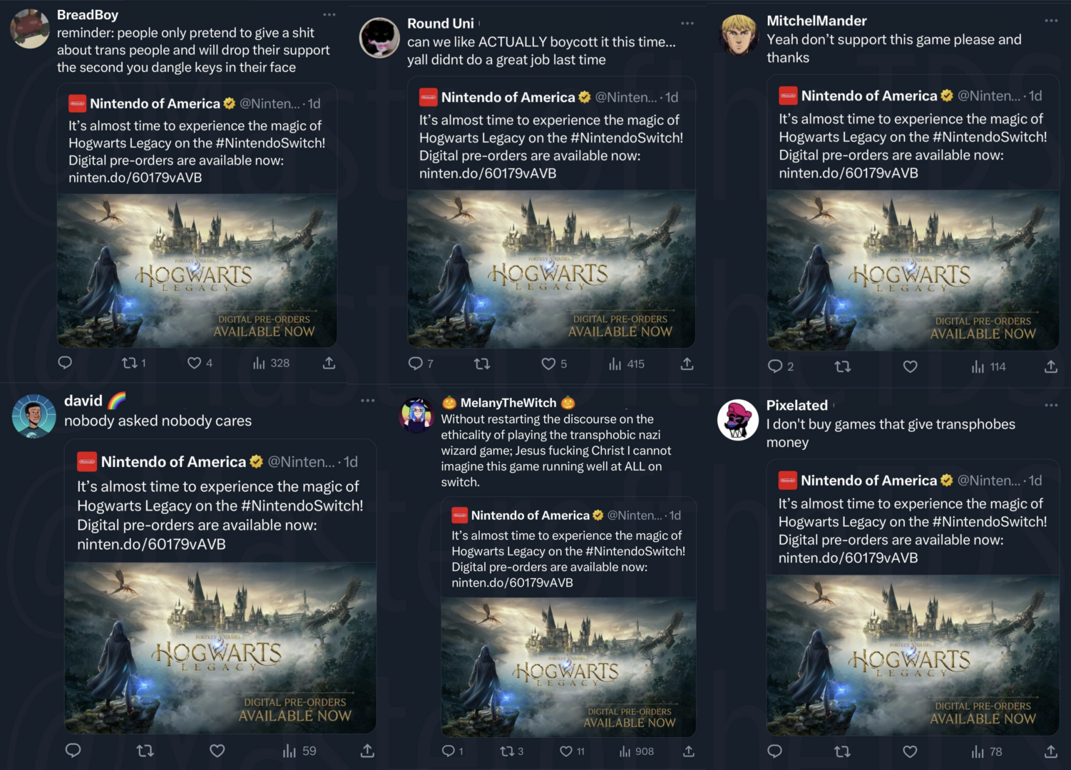Screen dimensions: 1071x770
Task: Open MitchelMander's profile name
Action: [816, 21]
